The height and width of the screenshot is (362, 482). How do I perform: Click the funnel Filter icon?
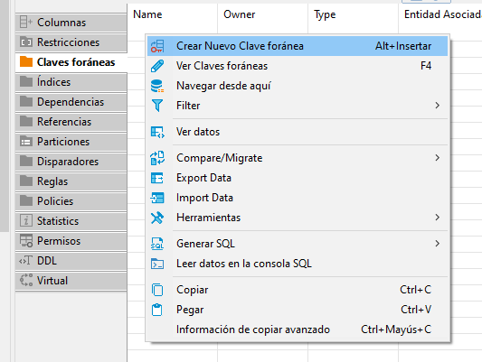pyautogui.click(x=157, y=106)
